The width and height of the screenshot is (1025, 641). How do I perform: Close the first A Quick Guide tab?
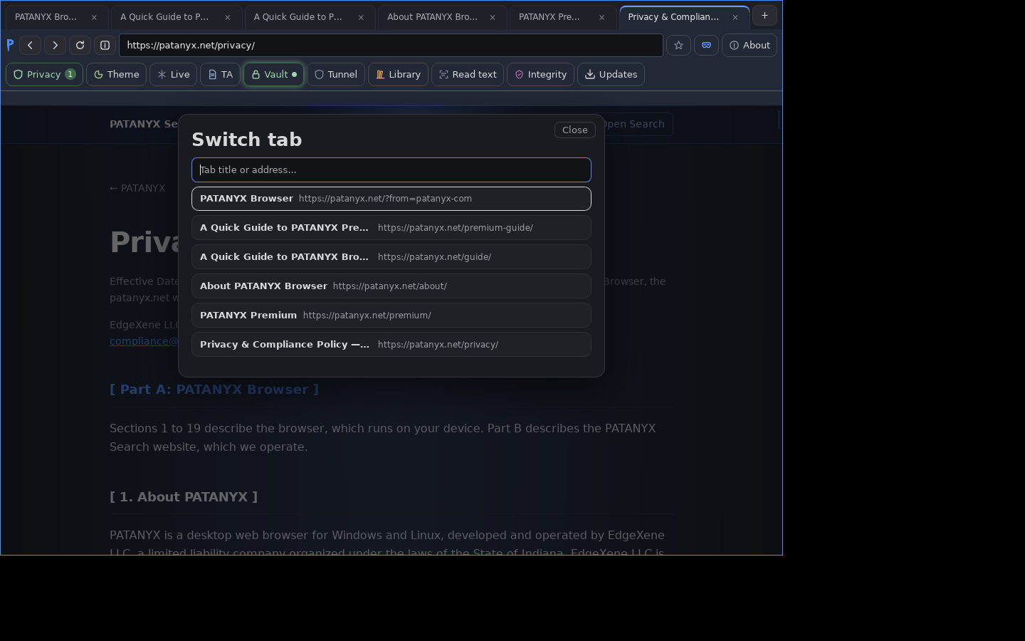click(x=227, y=17)
